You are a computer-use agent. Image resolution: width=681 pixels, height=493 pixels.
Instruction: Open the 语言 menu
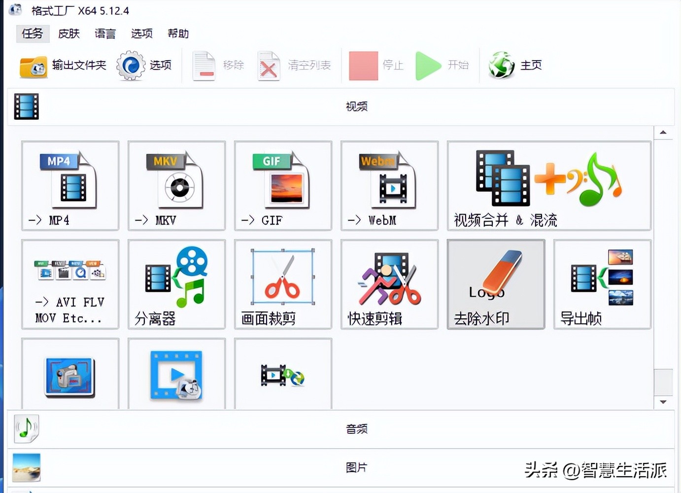[105, 34]
